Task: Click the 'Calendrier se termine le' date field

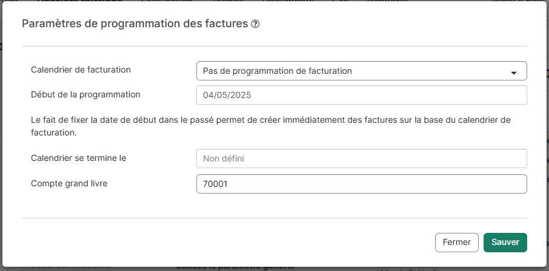Action: [361, 158]
